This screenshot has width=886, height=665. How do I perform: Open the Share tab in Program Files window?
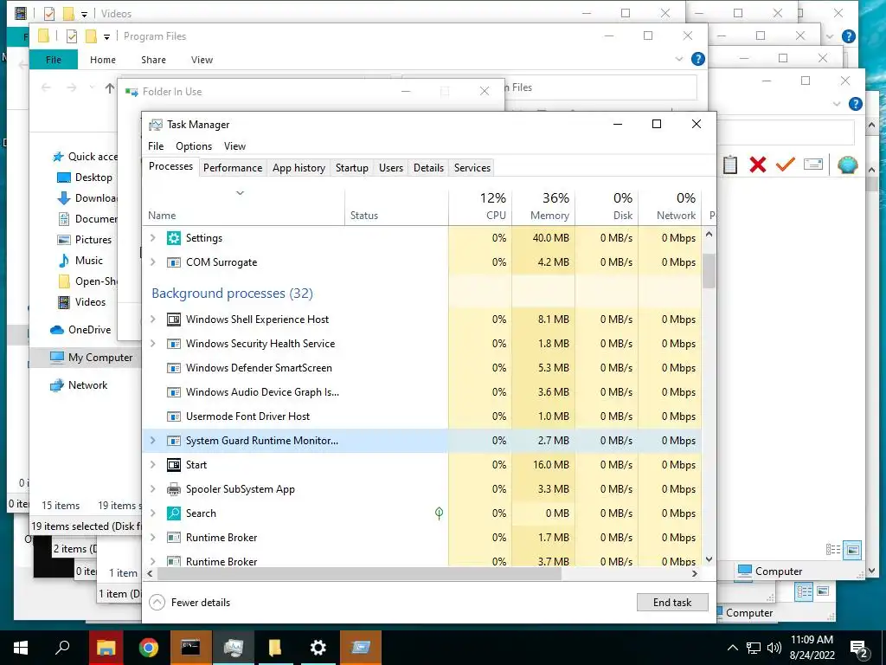pyautogui.click(x=154, y=60)
